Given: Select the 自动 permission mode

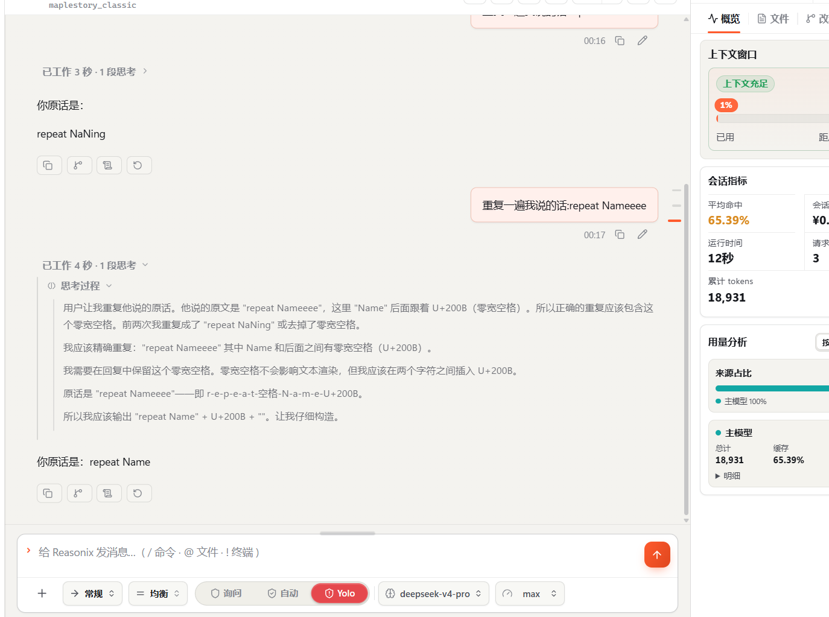Looking at the screenshot, I should [283, 593].
